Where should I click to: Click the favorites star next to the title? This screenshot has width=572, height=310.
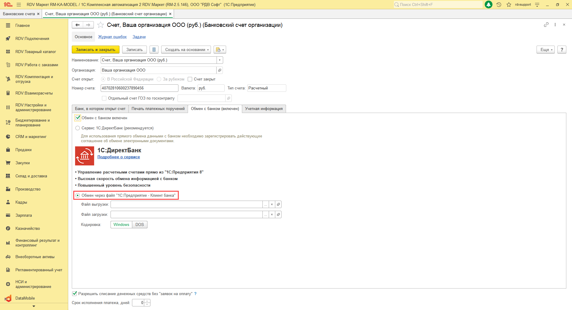coord(101,25)
